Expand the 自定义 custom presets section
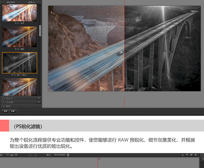Image resolution: width=204 pixels, height=168 pixels. [21, 98]
